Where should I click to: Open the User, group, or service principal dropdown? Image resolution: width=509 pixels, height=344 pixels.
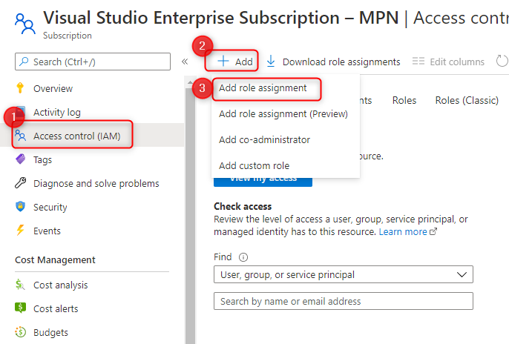(343, 274)
